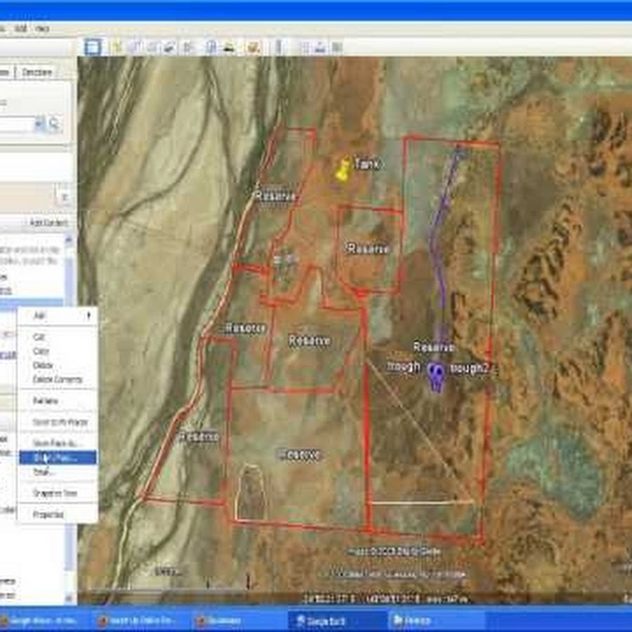
Task: Click the Add Content button
Action: click(48, 223)
